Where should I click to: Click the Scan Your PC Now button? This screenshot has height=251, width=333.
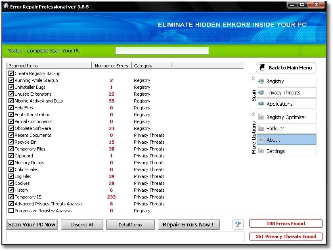pos(32,225)
